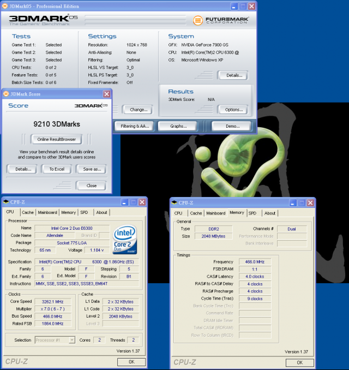
Task: Click System Details button in 3DMark05
Action: pyautogui.click(x=233, y=75)
